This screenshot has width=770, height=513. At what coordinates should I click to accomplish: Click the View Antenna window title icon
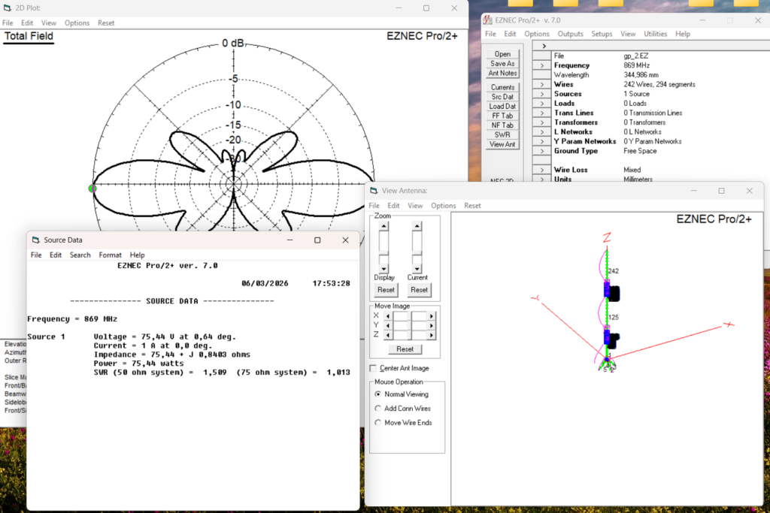pos(374,191)
